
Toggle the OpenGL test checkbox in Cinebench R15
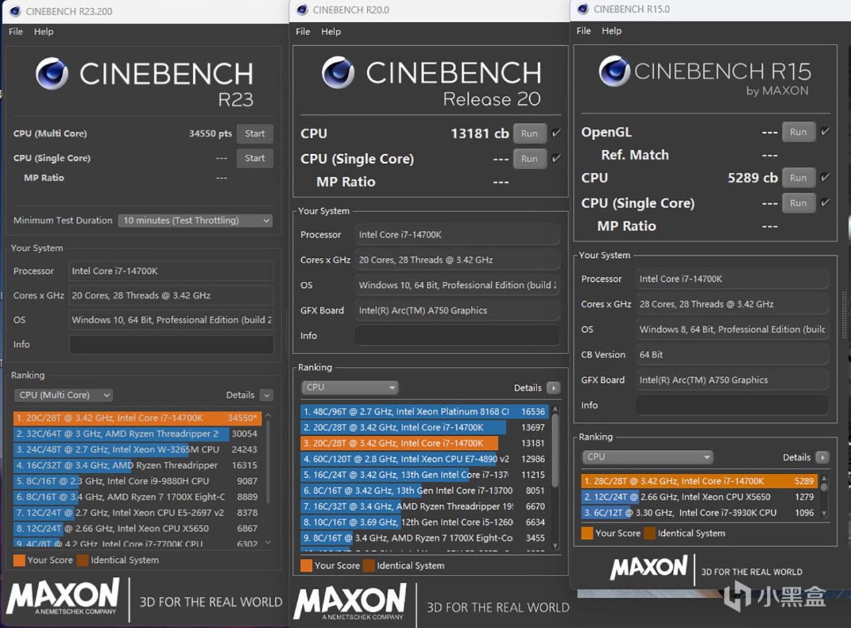click(x=825, y=132)
